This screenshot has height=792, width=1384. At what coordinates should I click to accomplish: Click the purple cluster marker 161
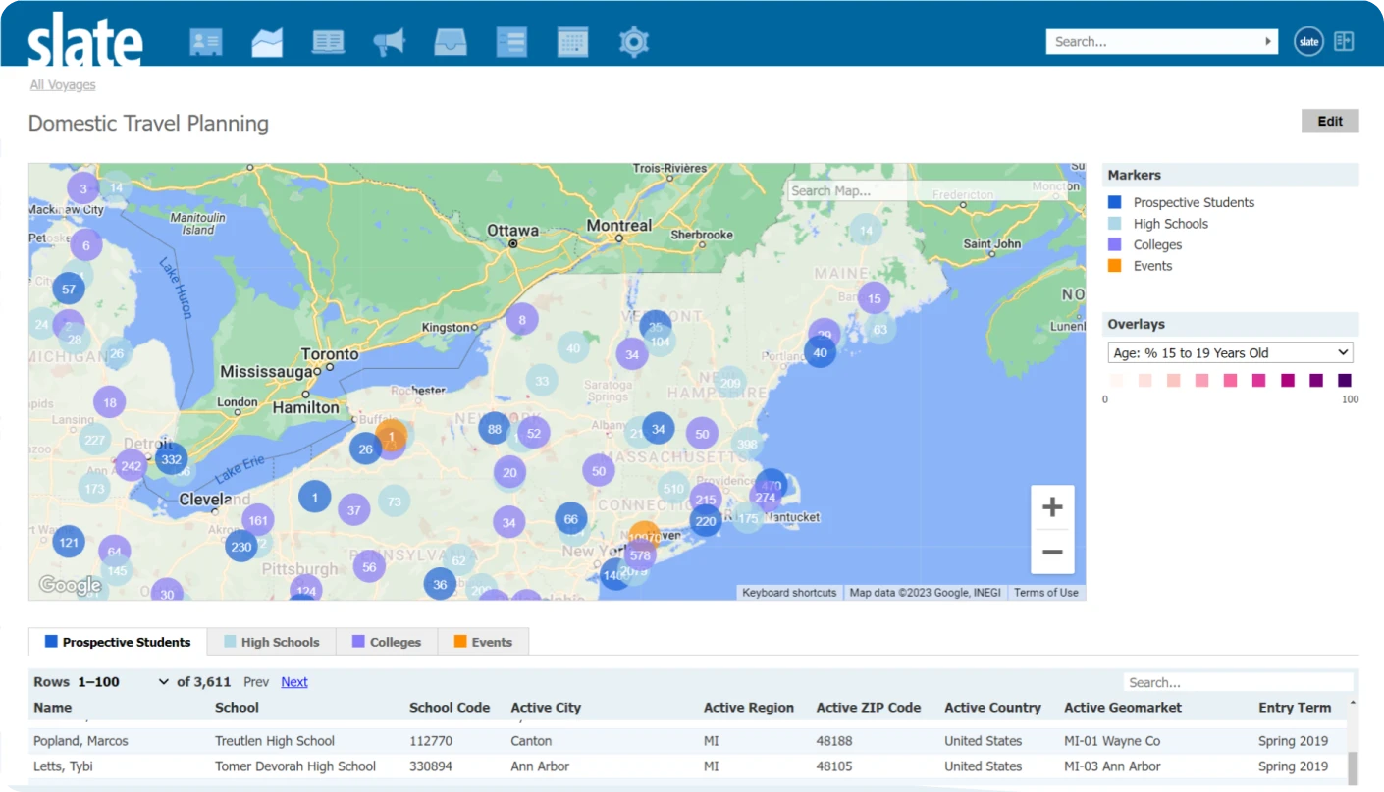258,521
